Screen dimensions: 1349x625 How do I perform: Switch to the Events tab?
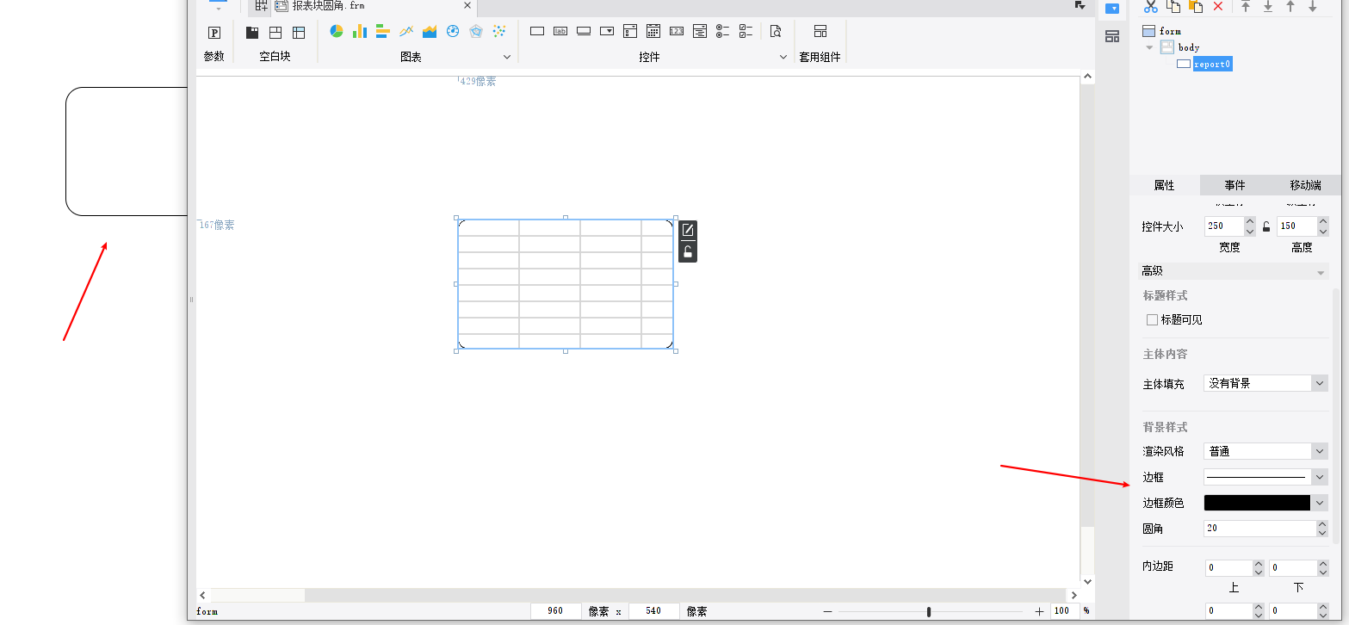(x=1235, y=185)
